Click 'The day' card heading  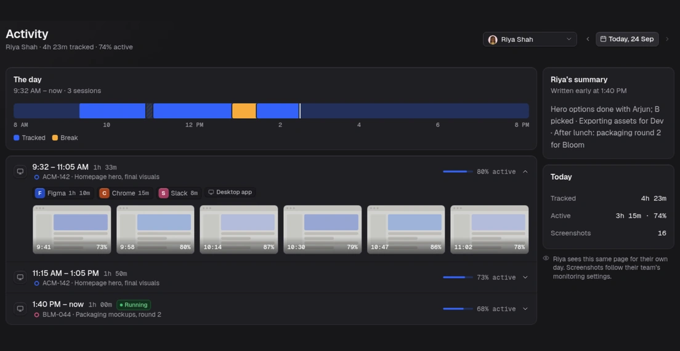[27, 79]
